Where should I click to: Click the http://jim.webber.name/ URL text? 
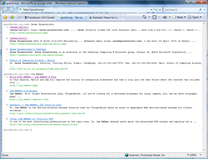(x=24, y=86)
